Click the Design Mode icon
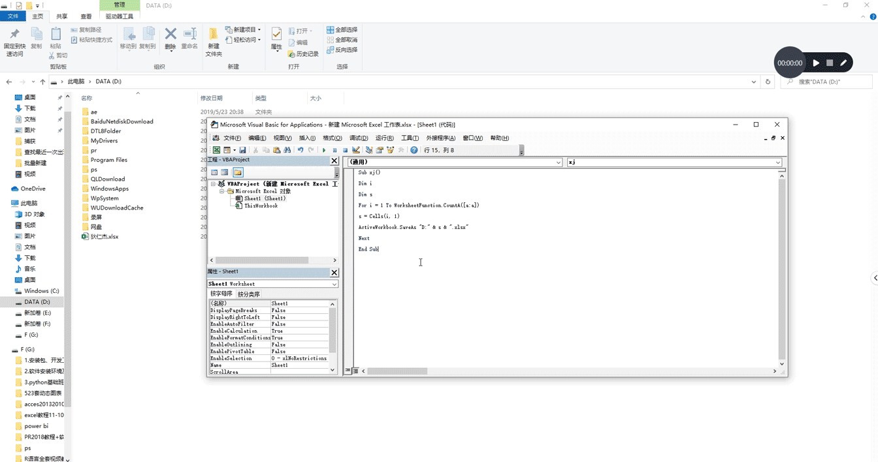The height and width of the screenshot is (462, 878). [356, 150]
